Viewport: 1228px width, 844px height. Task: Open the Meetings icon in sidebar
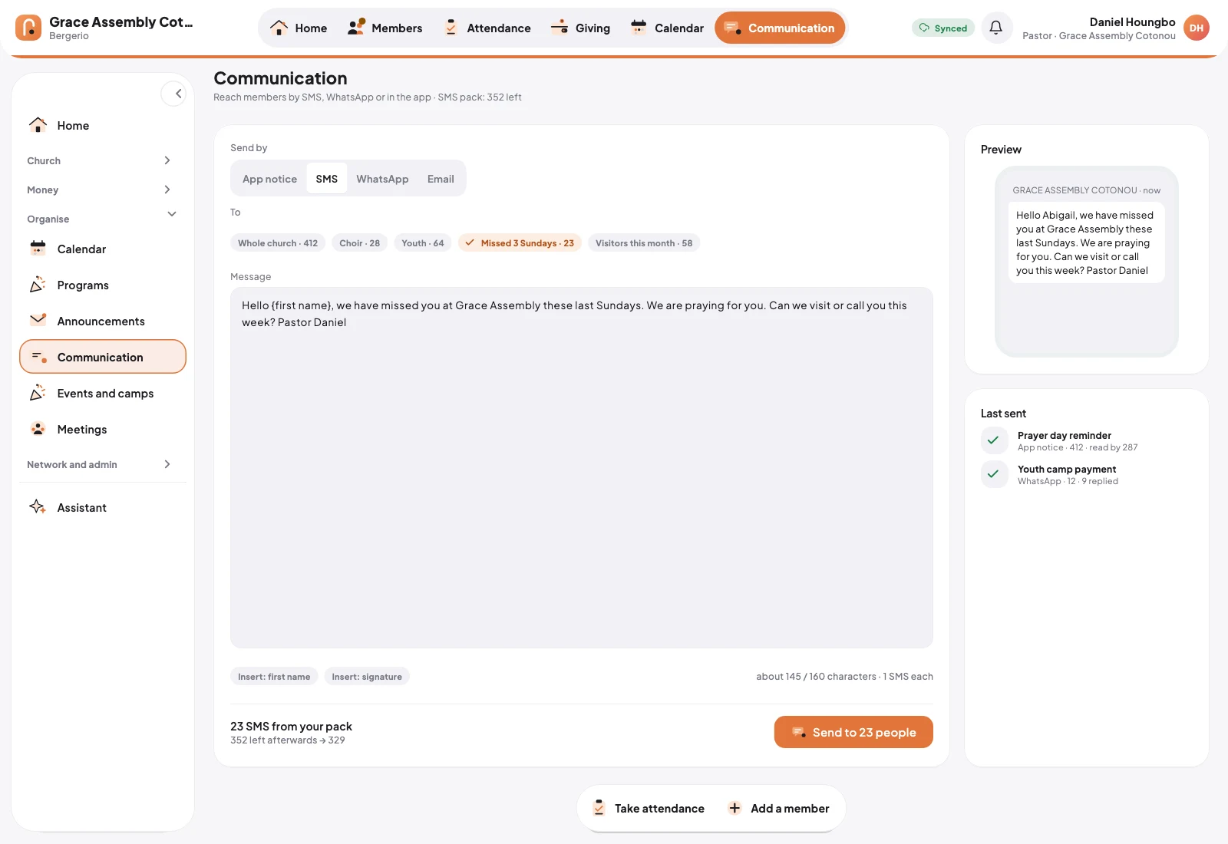(x=38, y=429)
